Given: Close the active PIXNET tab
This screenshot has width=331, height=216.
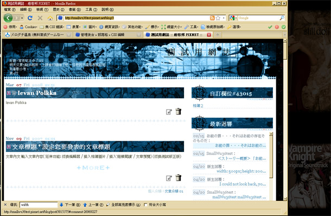Looking at the screenshot, I should (x=209, y=35).
